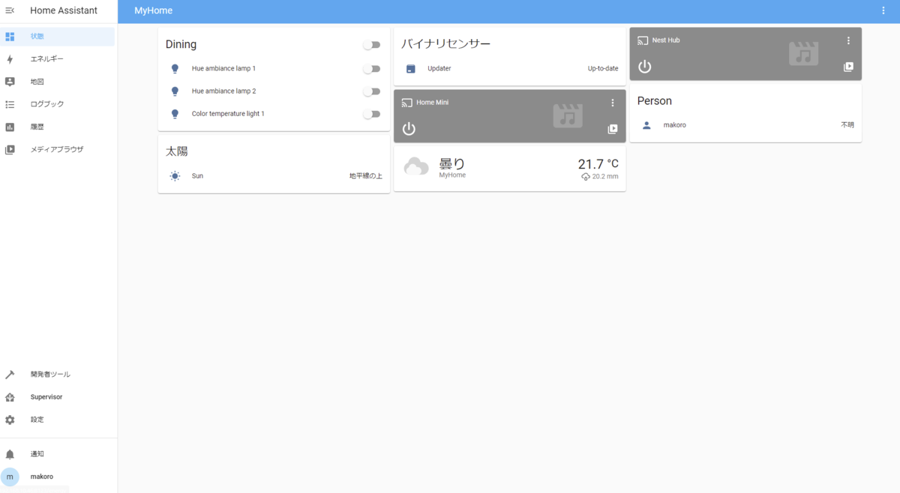The image size is (900, 493).
Task: Browse media on the Nest Hub card
Action: tap(849, 67)
